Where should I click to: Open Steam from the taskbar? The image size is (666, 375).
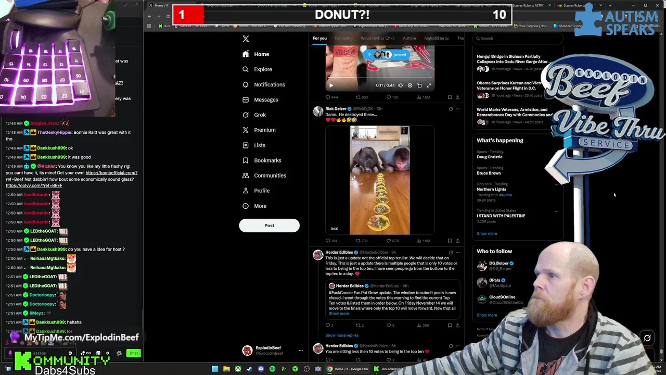coord(249,369)
